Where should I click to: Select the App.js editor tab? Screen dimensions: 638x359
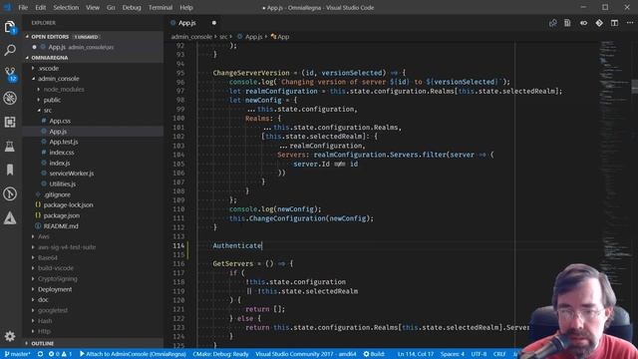click(x=192, y=23)
